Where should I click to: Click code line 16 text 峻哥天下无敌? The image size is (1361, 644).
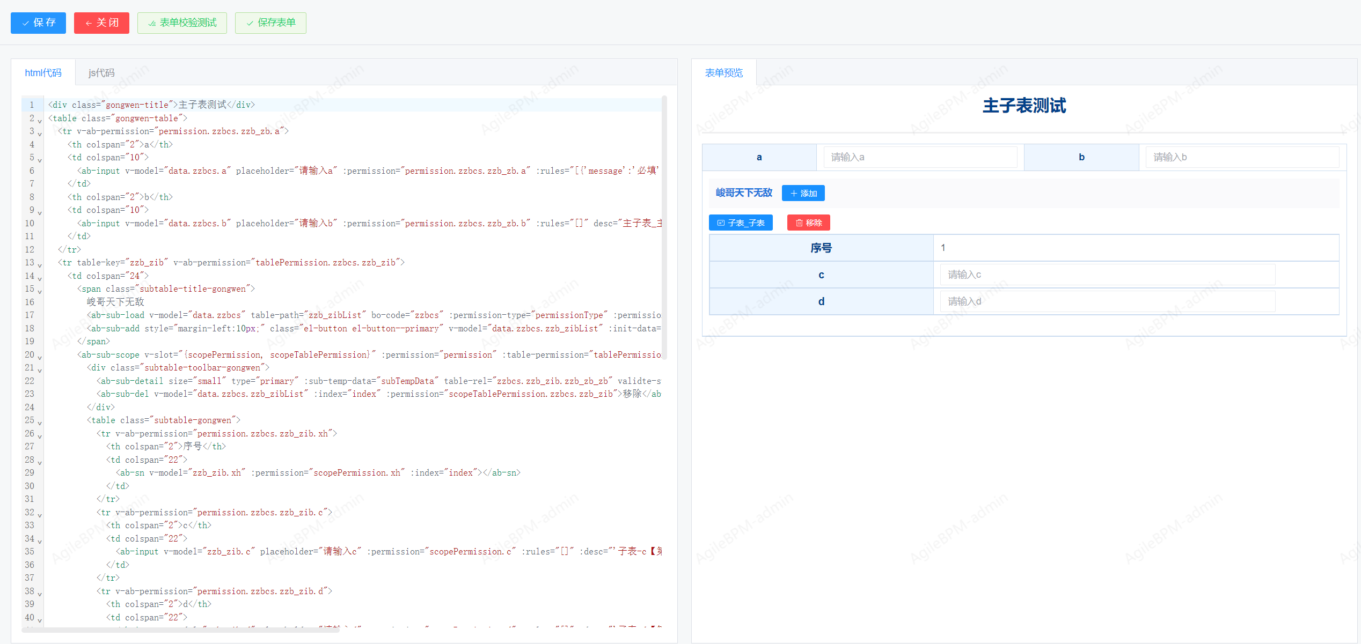115,302
